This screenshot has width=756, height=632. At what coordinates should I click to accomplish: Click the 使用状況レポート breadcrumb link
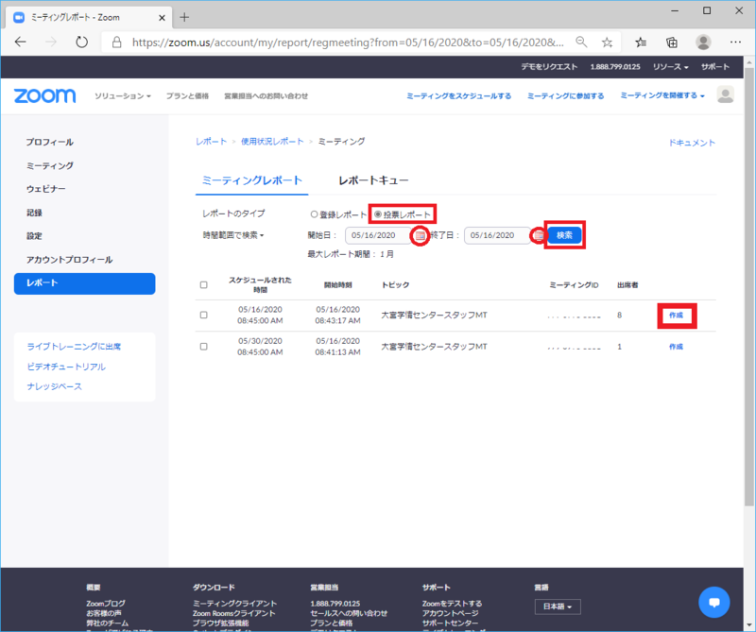[x=272, y=142]
